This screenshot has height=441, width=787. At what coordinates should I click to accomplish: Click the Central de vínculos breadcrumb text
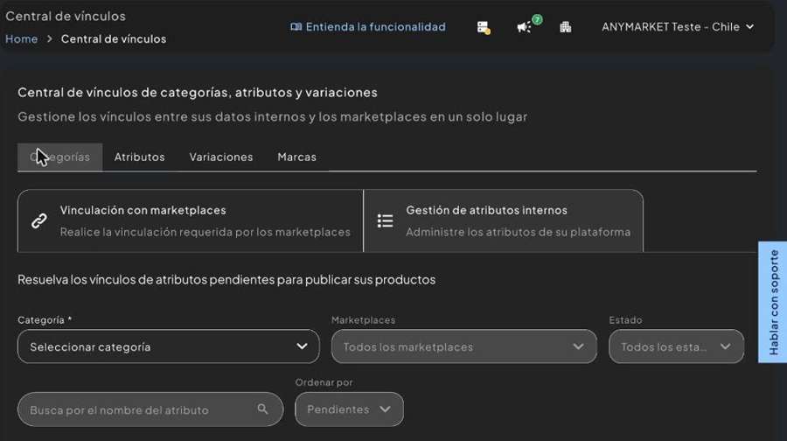(114, 38)
